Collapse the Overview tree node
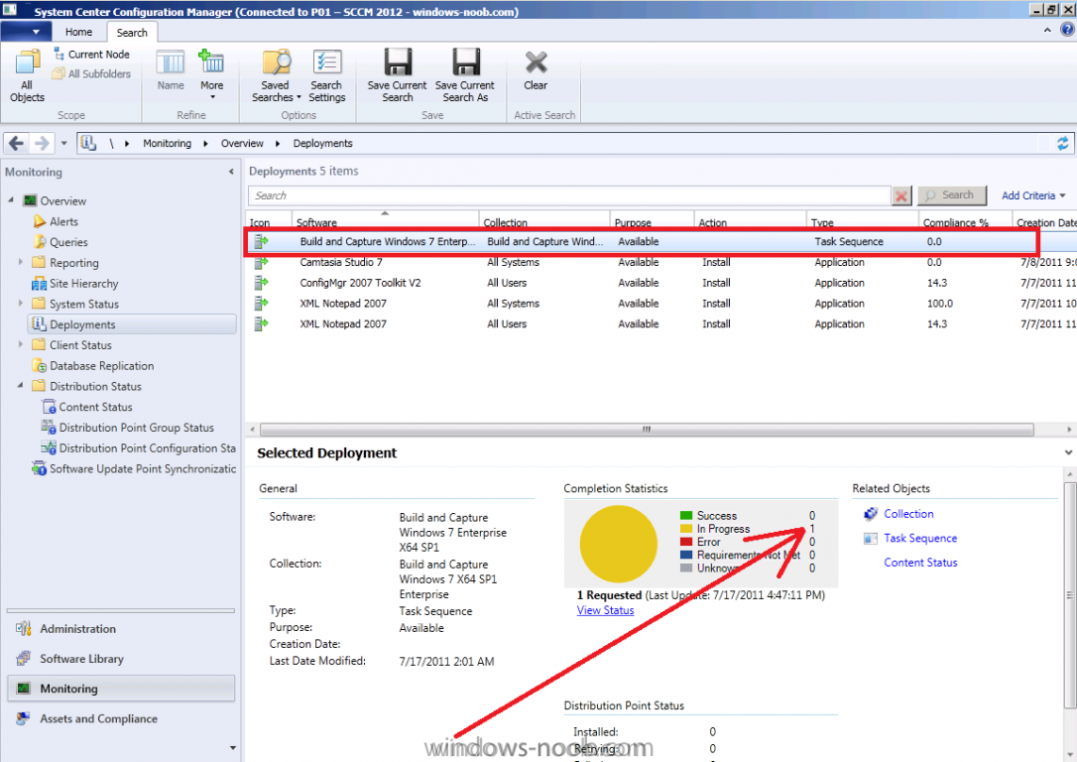This screenshot has height=762, width=1077. tap(11, 200)
